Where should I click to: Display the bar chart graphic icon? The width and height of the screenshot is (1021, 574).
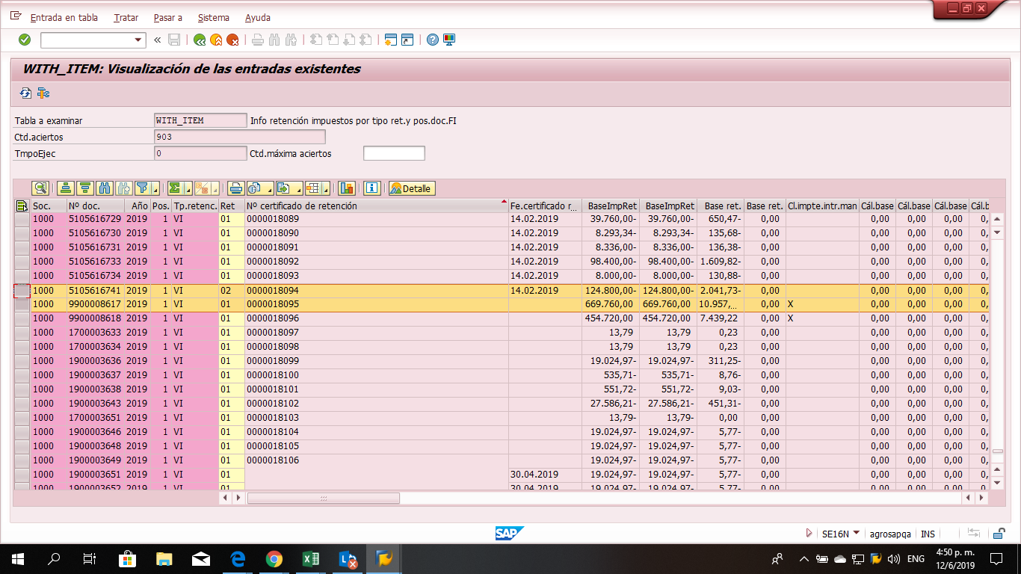click(x=347, y=188)
